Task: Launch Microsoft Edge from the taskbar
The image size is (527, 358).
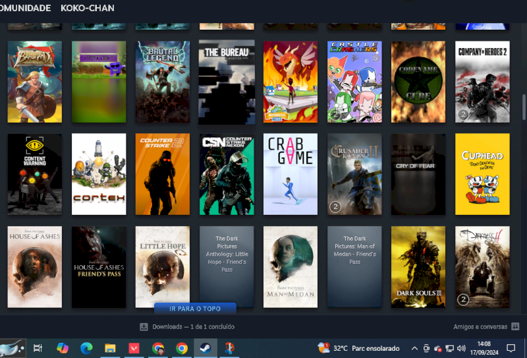Action: 86,348
